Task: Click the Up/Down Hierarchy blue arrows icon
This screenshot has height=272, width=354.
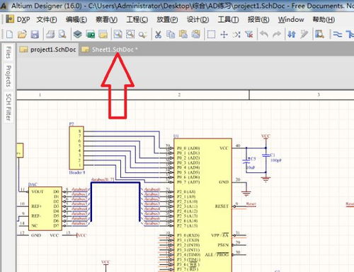Action: pos(292,35)
